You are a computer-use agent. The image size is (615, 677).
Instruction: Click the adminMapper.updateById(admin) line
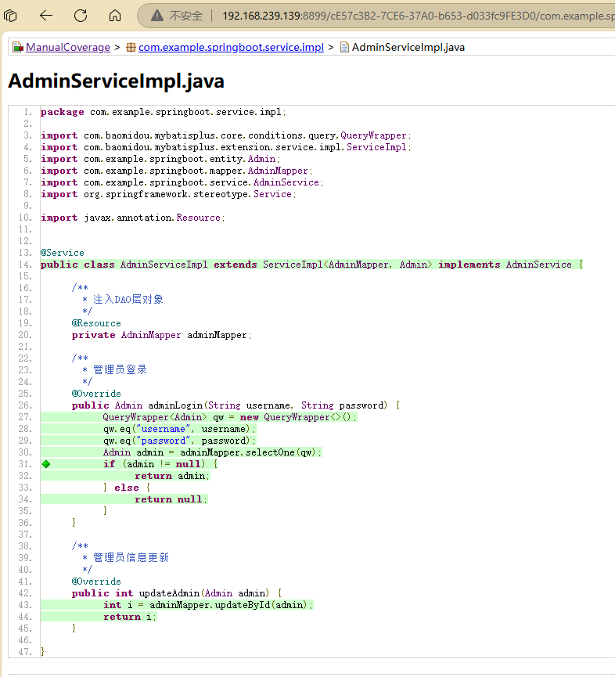(x=207, y=605)
